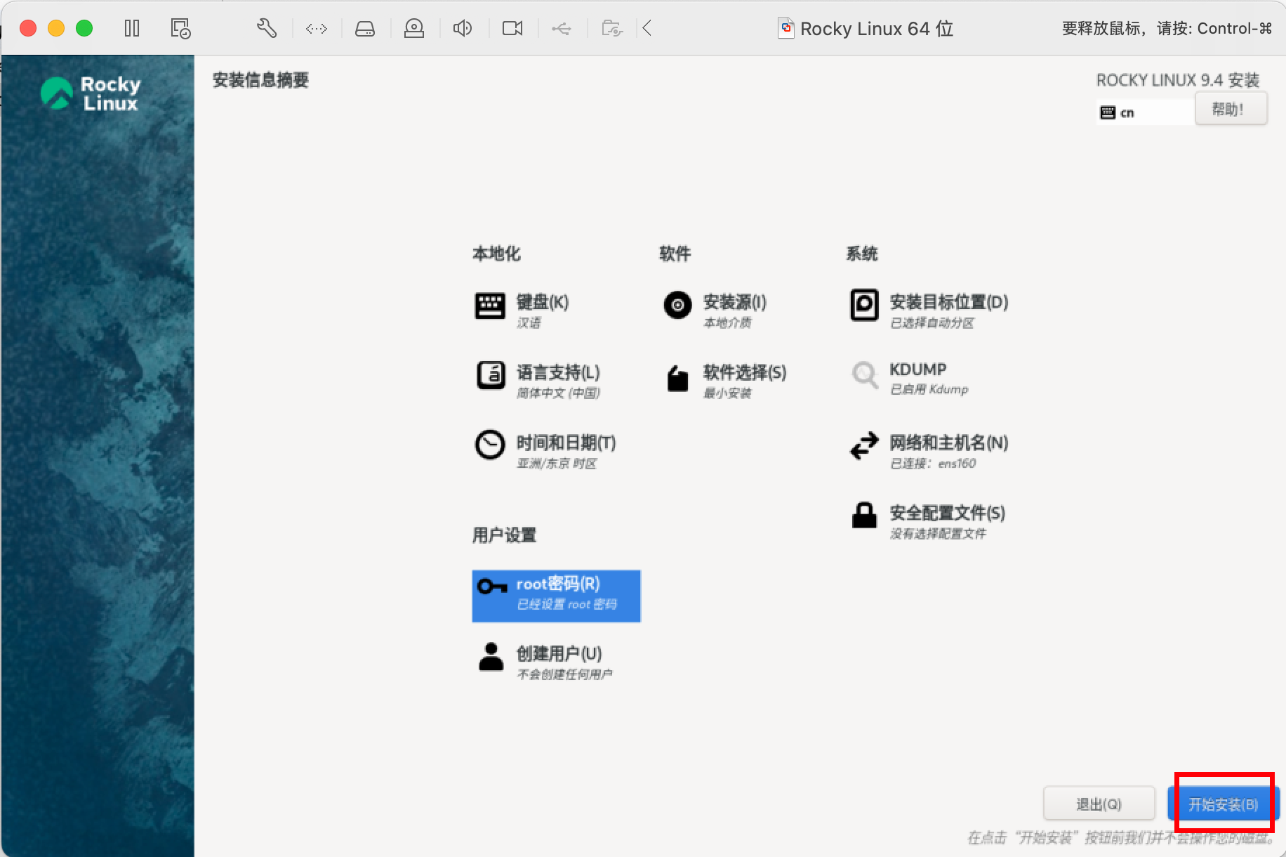Click the 没有选择配置文件 status text
1286x857 pixels.
coord(938,534)
